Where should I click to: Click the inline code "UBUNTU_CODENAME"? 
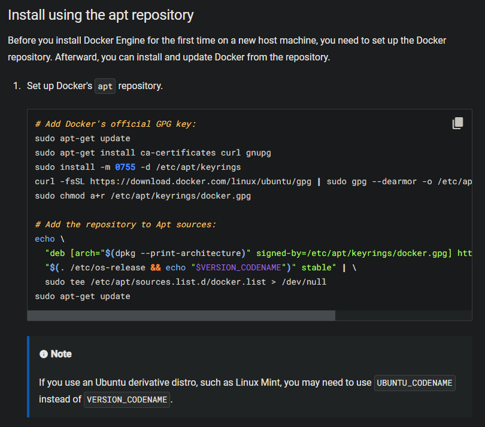(x=414, y=383)
